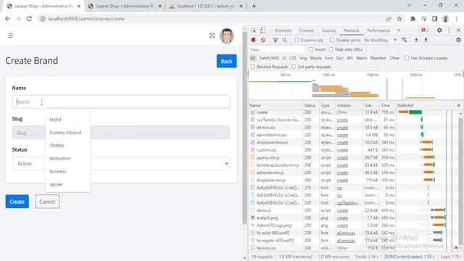
Task: Enable Disable cache checkbox
Action: coord(332,40)
